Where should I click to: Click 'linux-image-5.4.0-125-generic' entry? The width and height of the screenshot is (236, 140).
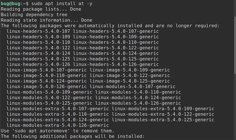(130, 81)
